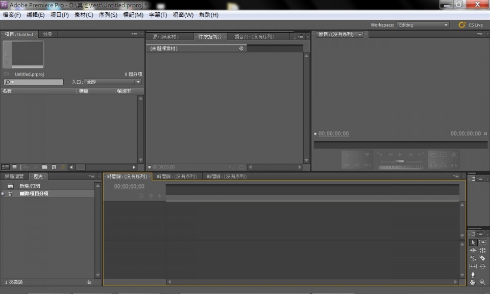This screenshot has width=490, height=294.
Task: Open the 字幕(T) menu
Action: [x=158, y=15]
